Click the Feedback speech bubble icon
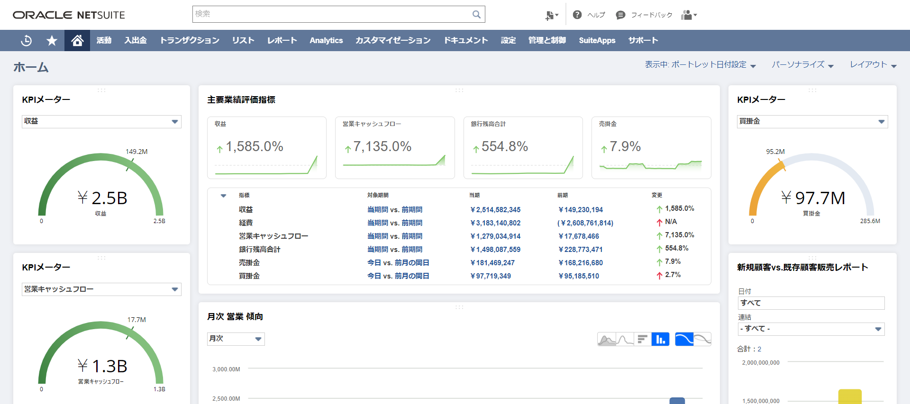Screen dimensions: 910x404 [620, 15]
